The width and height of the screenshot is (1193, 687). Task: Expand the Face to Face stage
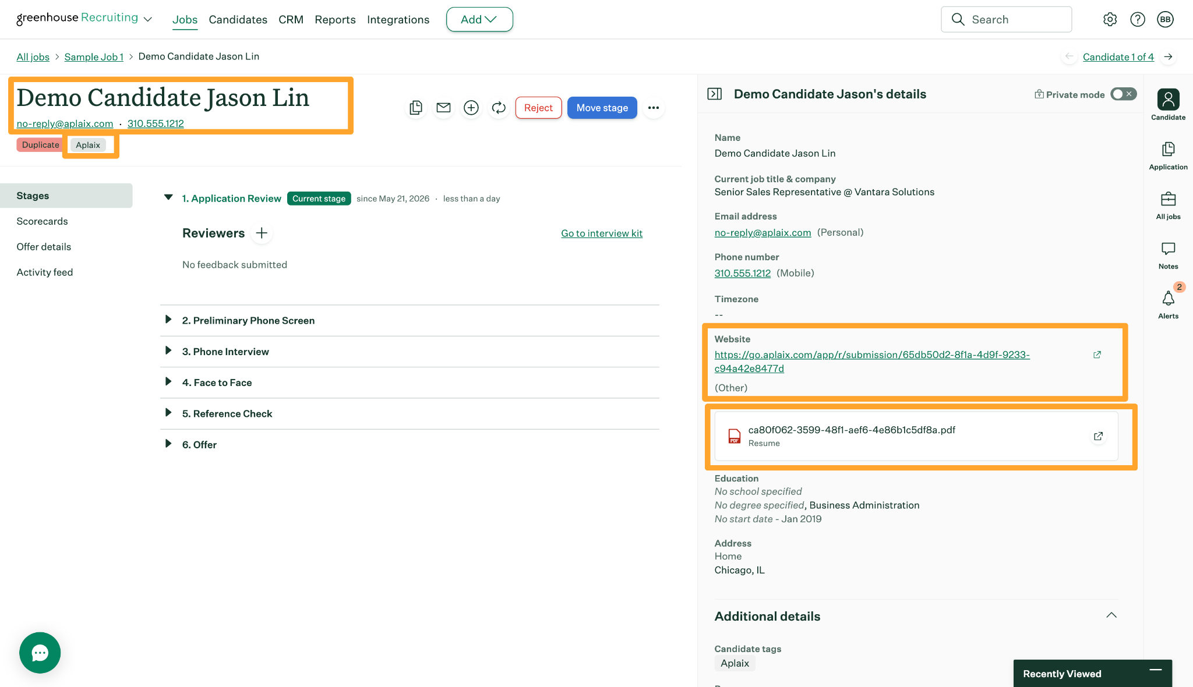[168, 381]
